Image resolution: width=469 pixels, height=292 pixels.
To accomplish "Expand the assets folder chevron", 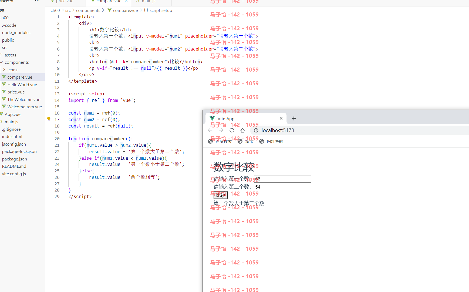I will coord(1,55).
